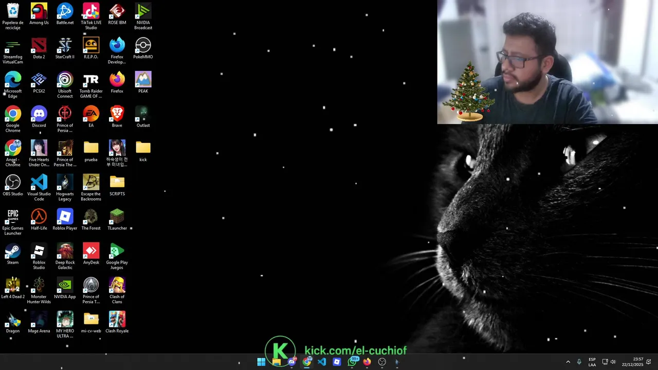The image size is (658, 370).
Task: Select the kick folder on desktop
Action: [143, 151]
